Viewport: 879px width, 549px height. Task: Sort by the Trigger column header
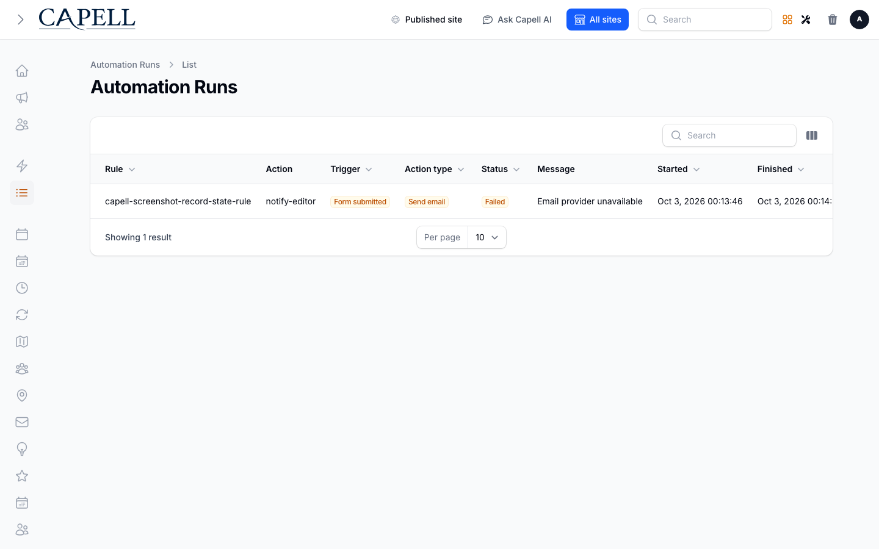(x=352, y=169)
